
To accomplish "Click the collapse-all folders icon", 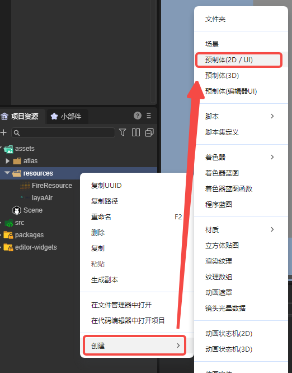I will click(149, 132).
